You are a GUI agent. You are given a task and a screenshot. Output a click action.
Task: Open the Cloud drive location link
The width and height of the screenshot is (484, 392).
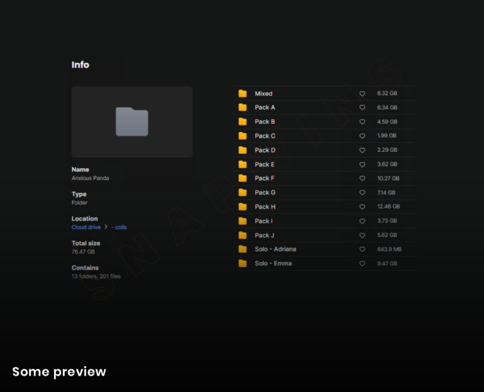[86, 227]
